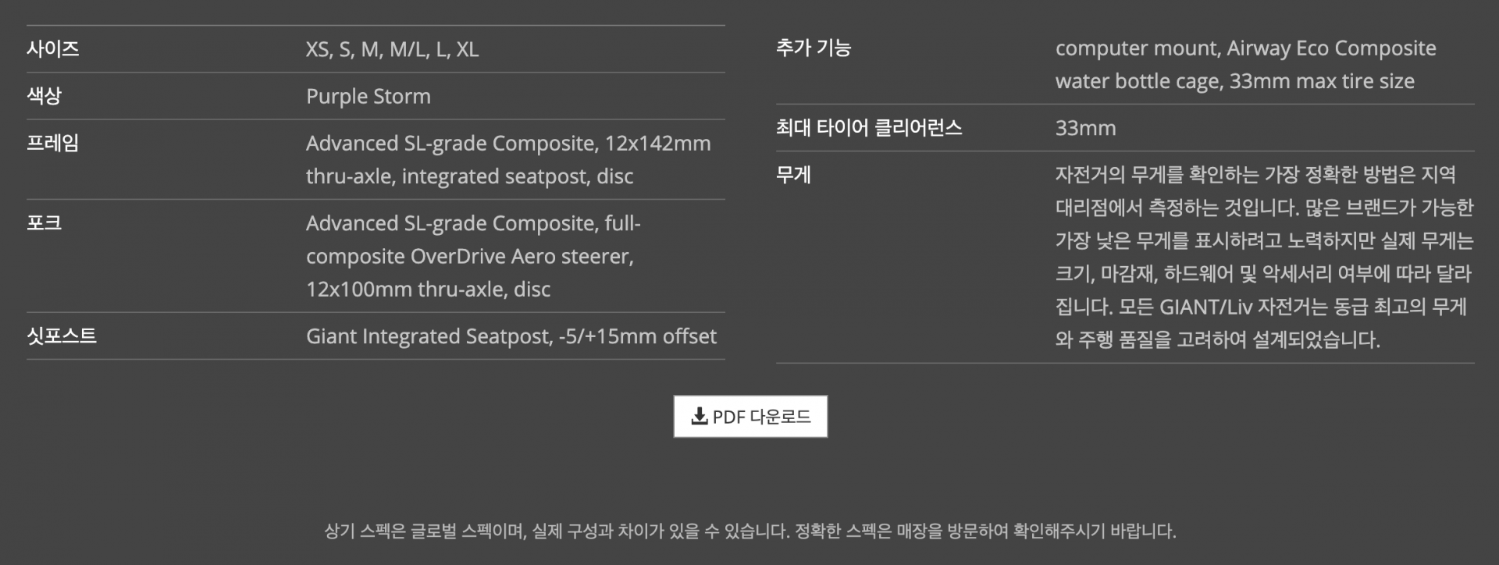1499x565 pixels.
Task: Click the Giant Integrated Seatpost value
Action: (511, 336)
